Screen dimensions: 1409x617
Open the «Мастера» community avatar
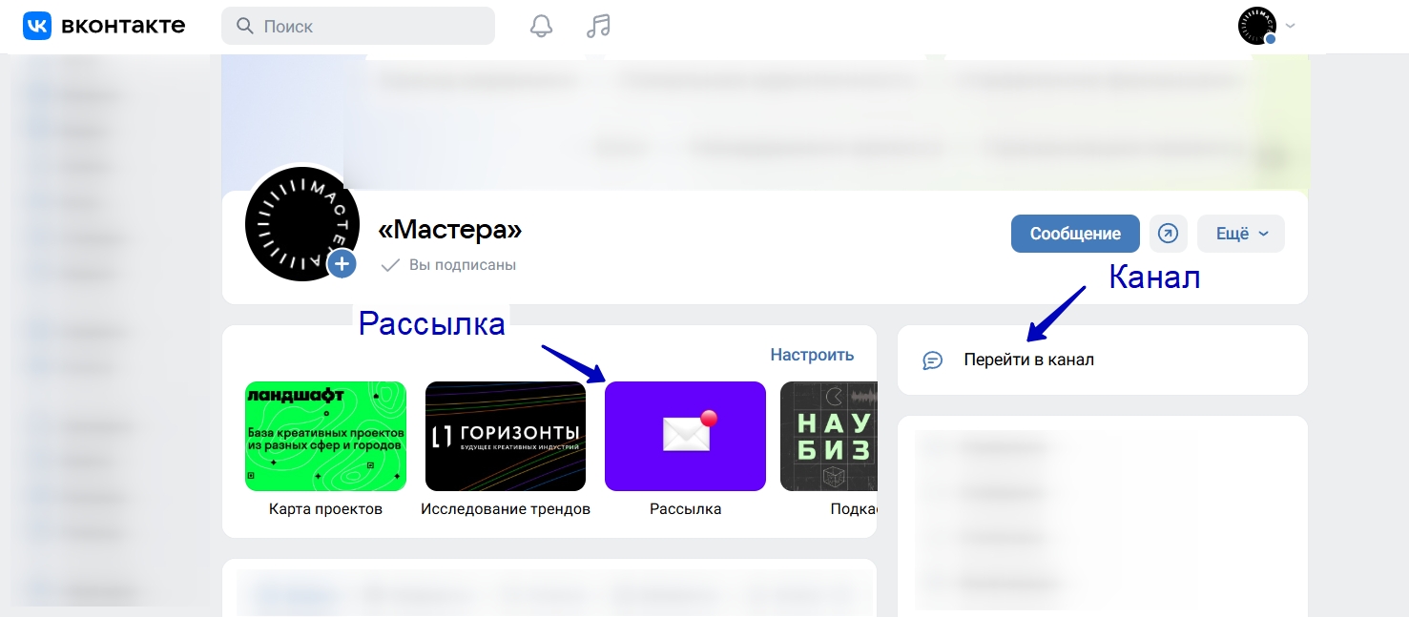pos(300,223)
